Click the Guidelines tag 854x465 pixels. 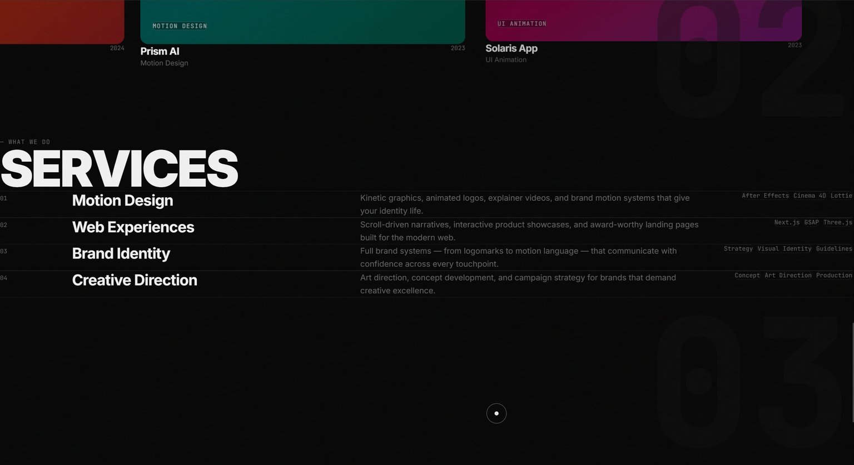click(x=834, y=249)
